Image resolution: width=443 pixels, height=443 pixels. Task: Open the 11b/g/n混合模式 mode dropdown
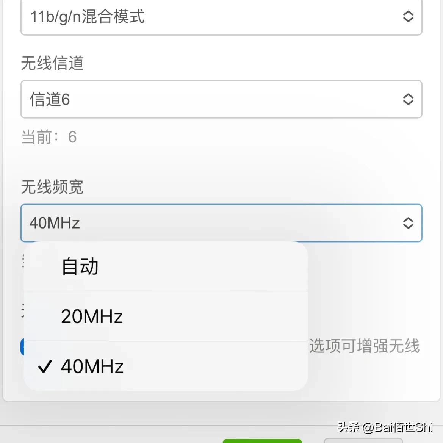pos(221,17)
